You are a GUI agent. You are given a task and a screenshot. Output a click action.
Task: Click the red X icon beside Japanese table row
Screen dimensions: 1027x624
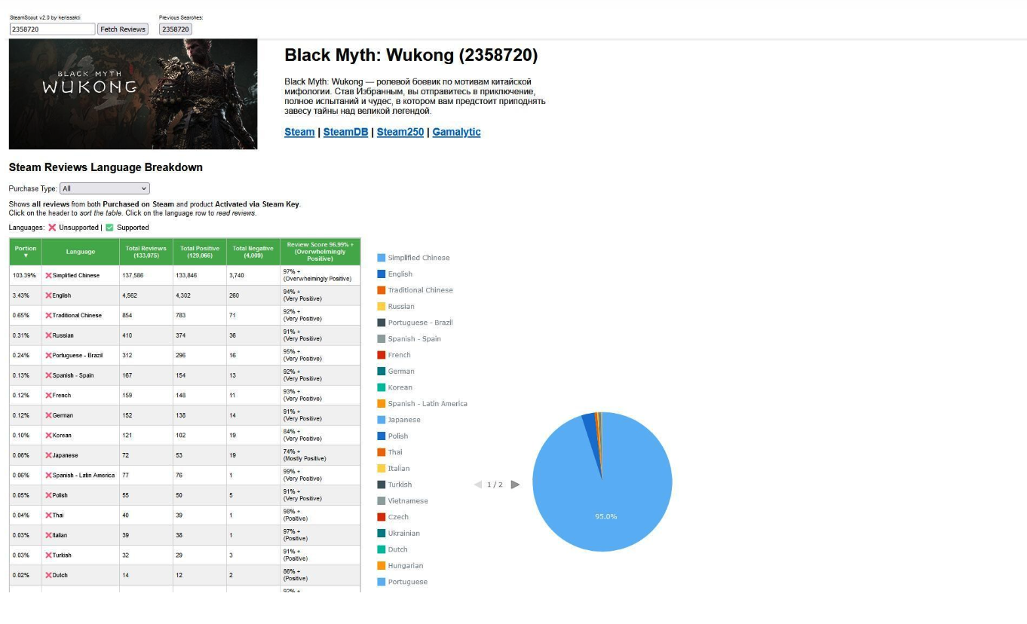tap(48, 455)
